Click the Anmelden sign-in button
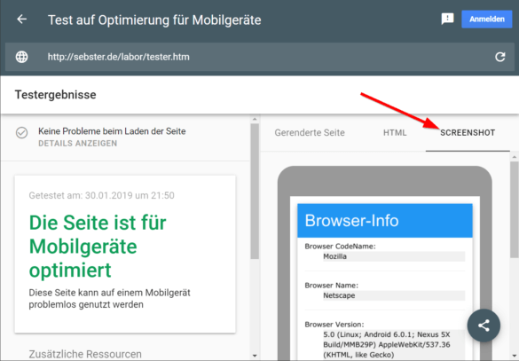The image size is (519, 361). pos(486,20)
